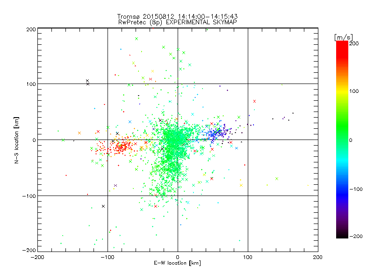Click the '0' tick on the N-S axis
The height and width of the screenshot is (280, 374).
(x=34, y=140)
